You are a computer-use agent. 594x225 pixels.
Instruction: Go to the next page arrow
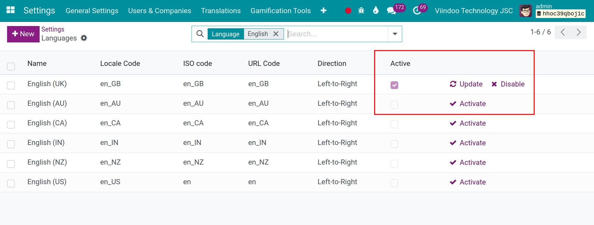click(579, 32)
